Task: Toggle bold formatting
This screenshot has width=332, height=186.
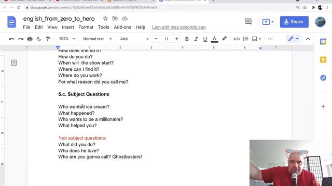Action: click(187, 39)
